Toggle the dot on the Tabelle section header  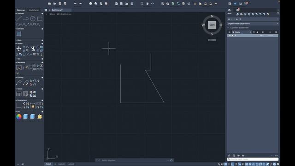42,89
